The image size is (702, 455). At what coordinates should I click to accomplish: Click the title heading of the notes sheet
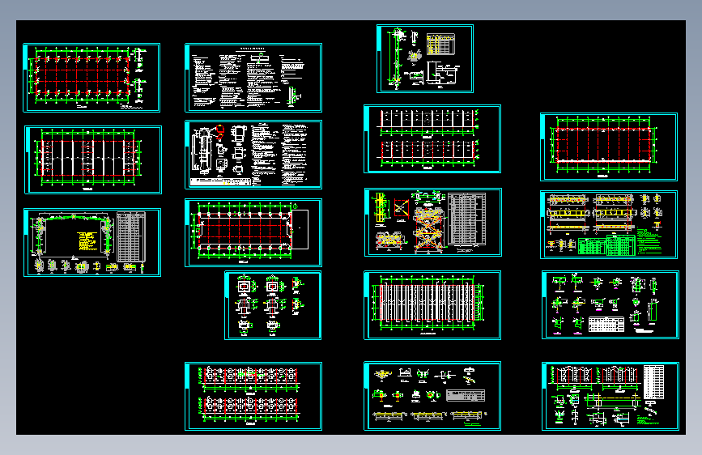pyautogui.click(x=253, y=49)
